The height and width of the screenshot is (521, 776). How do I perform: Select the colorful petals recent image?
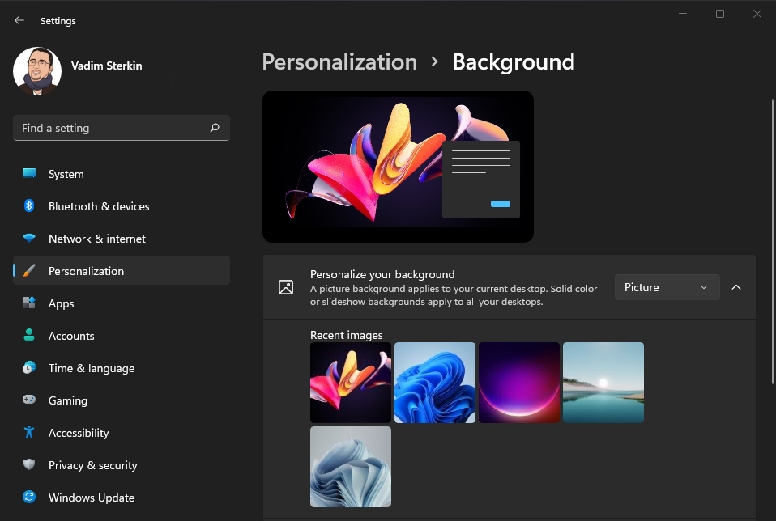coord(351,383)
